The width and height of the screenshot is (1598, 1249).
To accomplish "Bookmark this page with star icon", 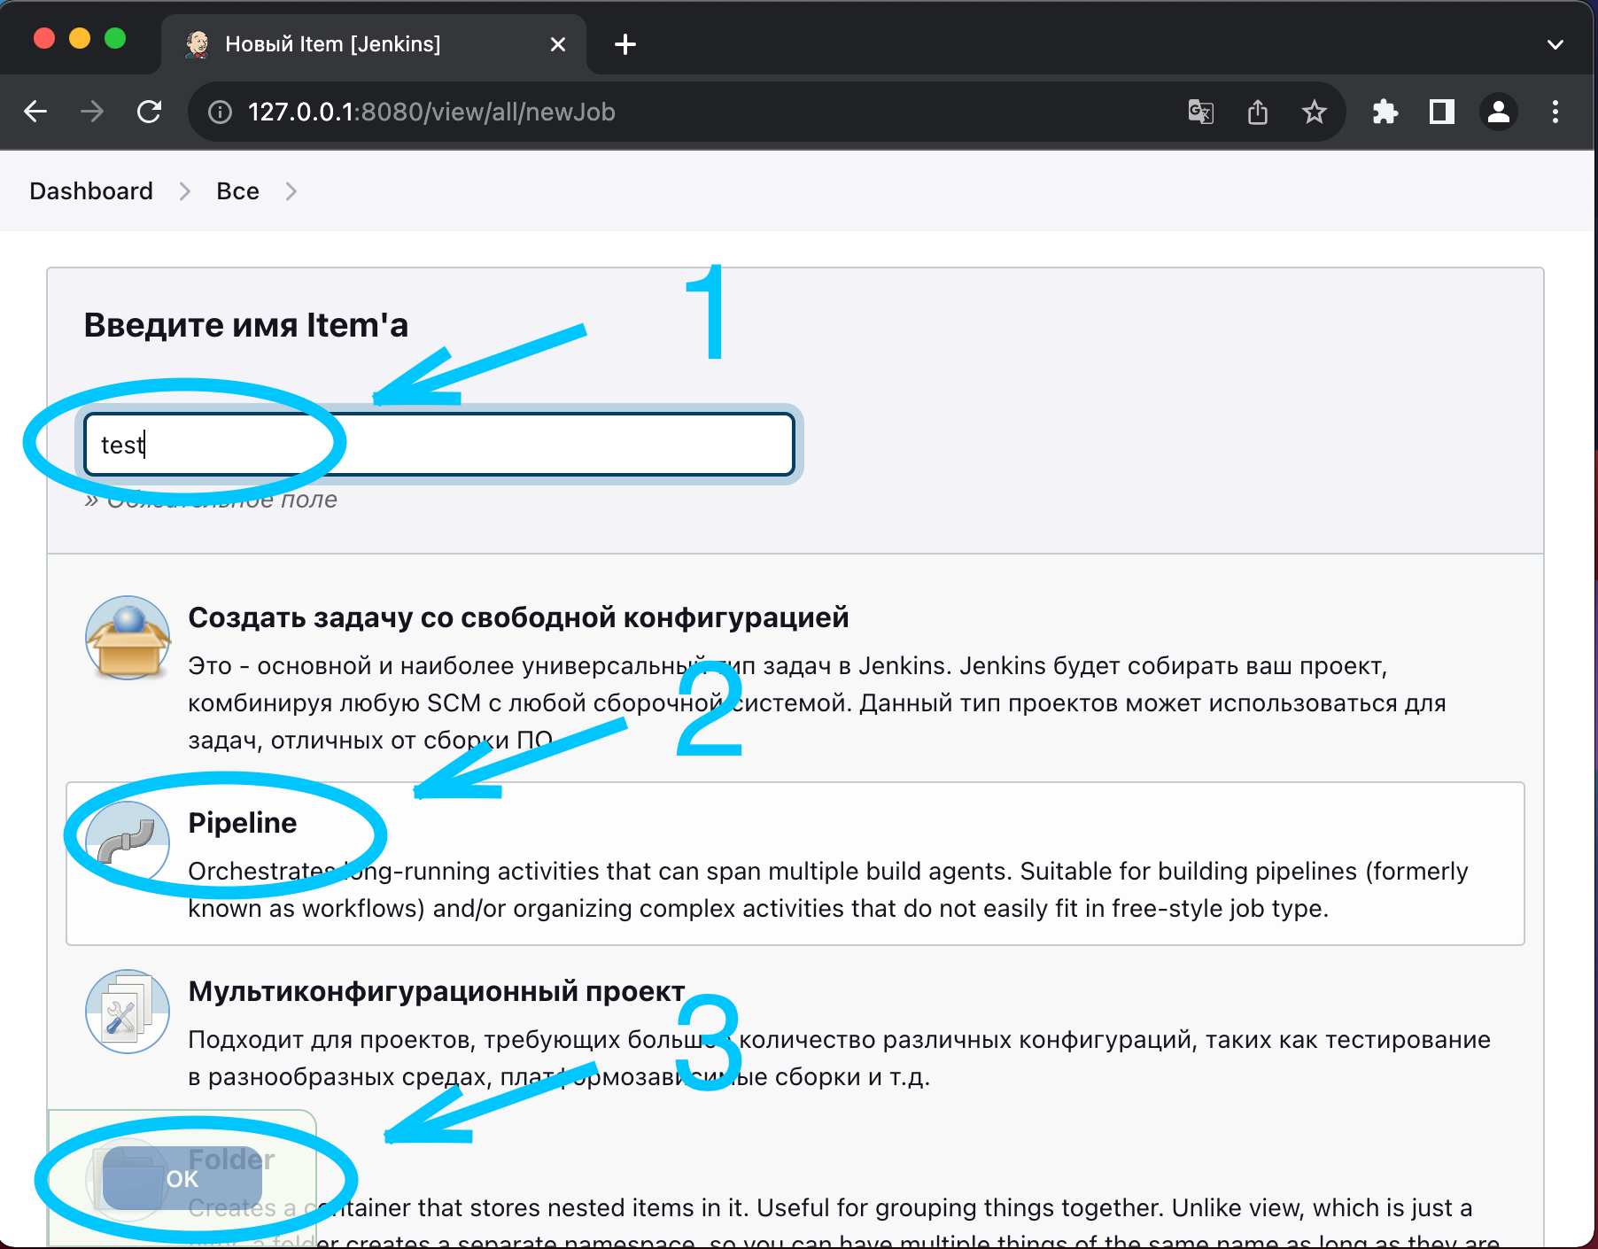I will 1314,112.
